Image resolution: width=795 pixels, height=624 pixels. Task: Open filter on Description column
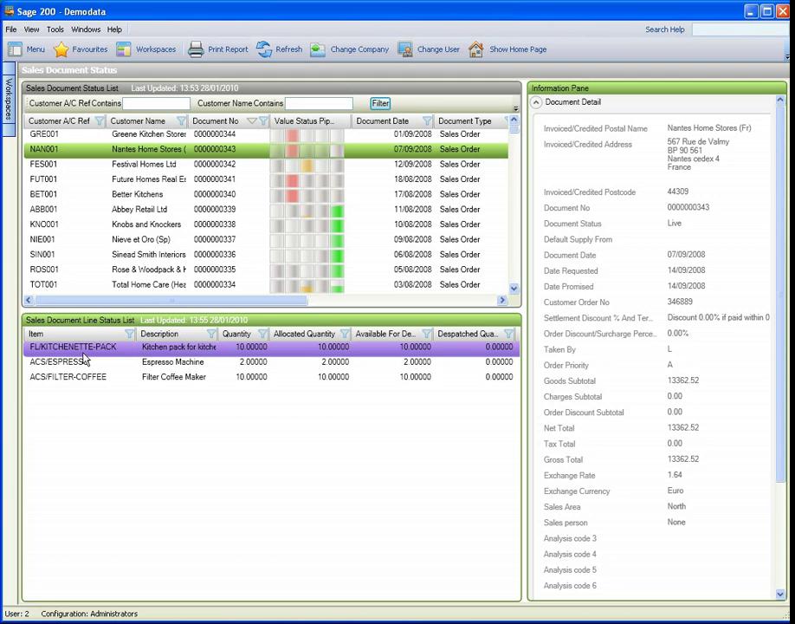pos(211,334)
